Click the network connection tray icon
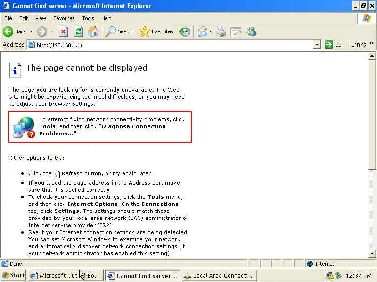The height and width of the screenshot is (282, 377). click(x=338, y=275)
